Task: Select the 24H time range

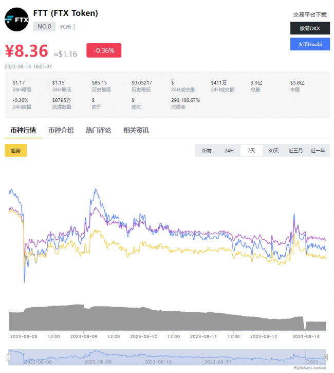Action: pos(229,151)
